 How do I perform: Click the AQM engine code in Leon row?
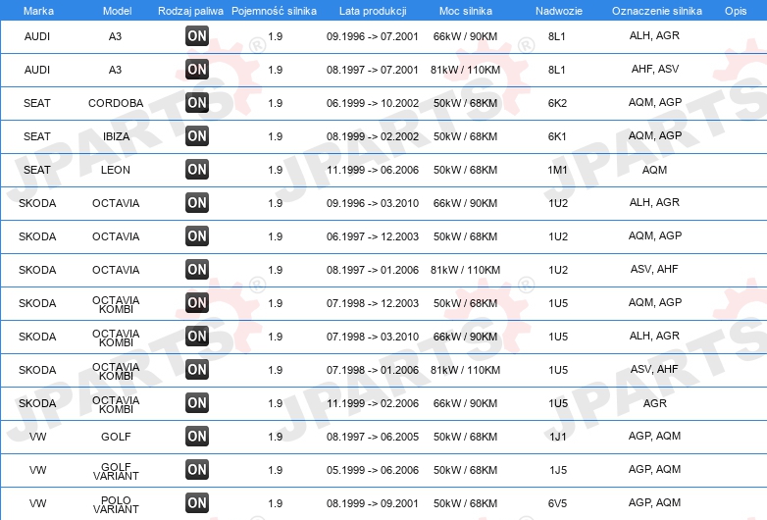click(654, 170)
